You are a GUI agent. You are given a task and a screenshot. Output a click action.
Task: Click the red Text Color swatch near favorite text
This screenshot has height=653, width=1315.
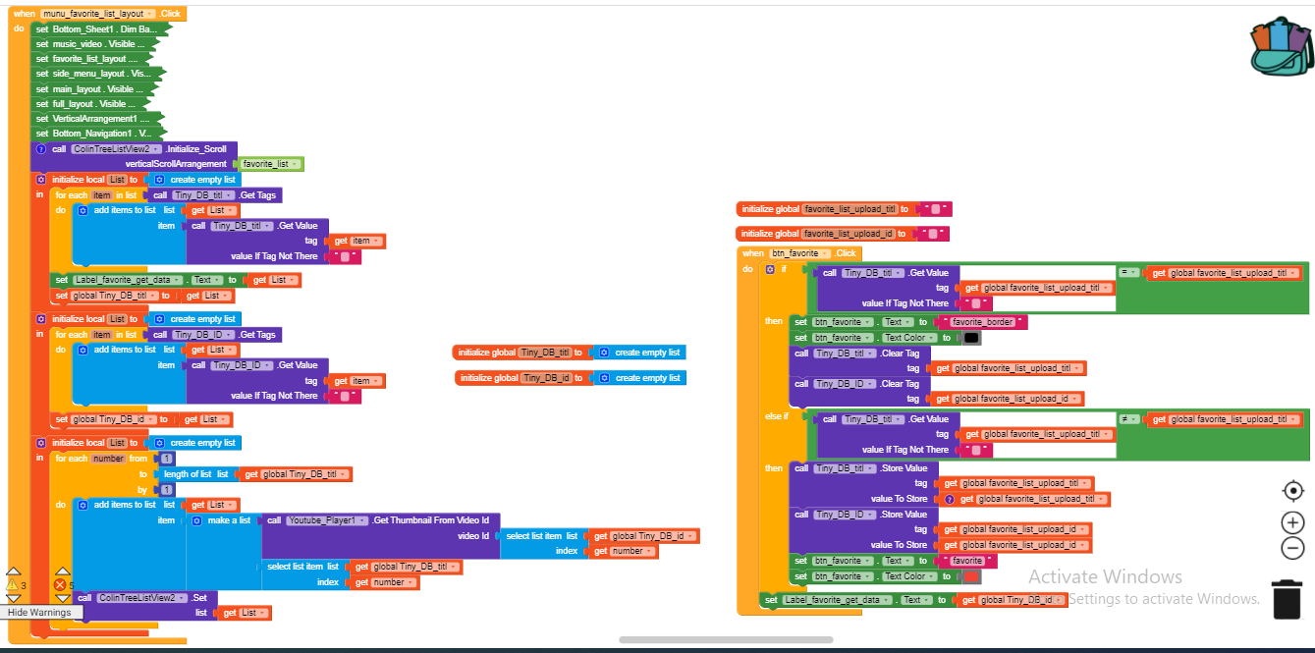[x=970, y=576]
